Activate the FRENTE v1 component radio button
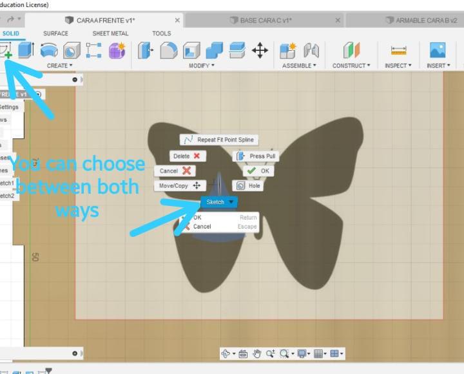The width and height of the screenshot is (464, 374). click(x=38, y=95)
